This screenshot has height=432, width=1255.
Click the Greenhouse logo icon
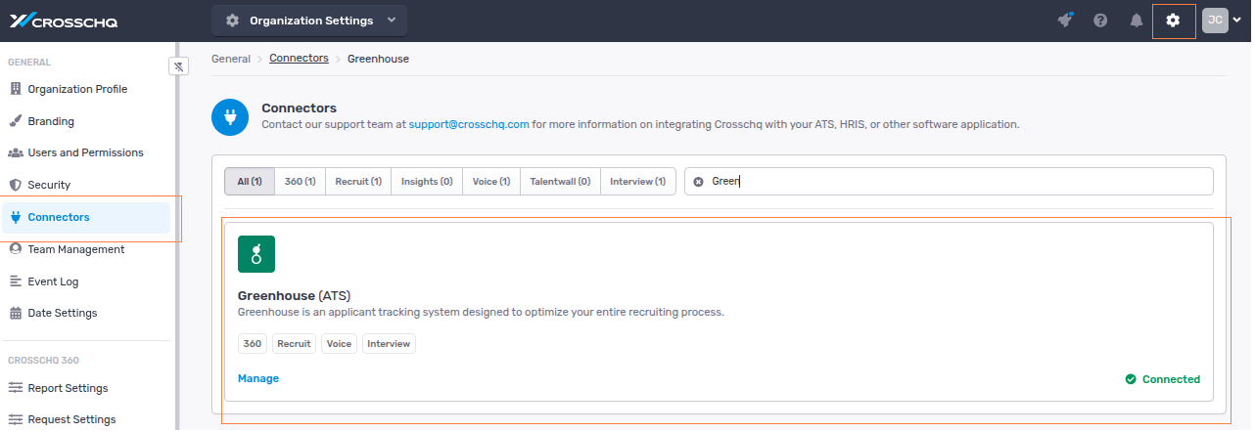(256, 254)
